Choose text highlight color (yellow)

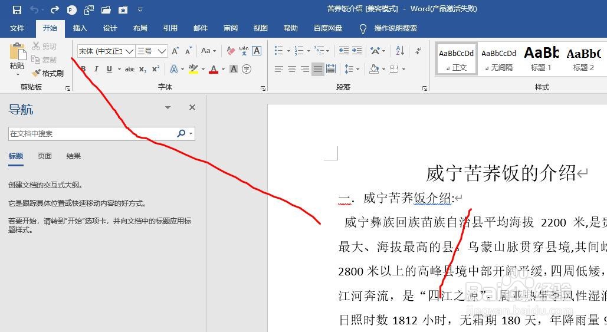[x=193, y=69]
